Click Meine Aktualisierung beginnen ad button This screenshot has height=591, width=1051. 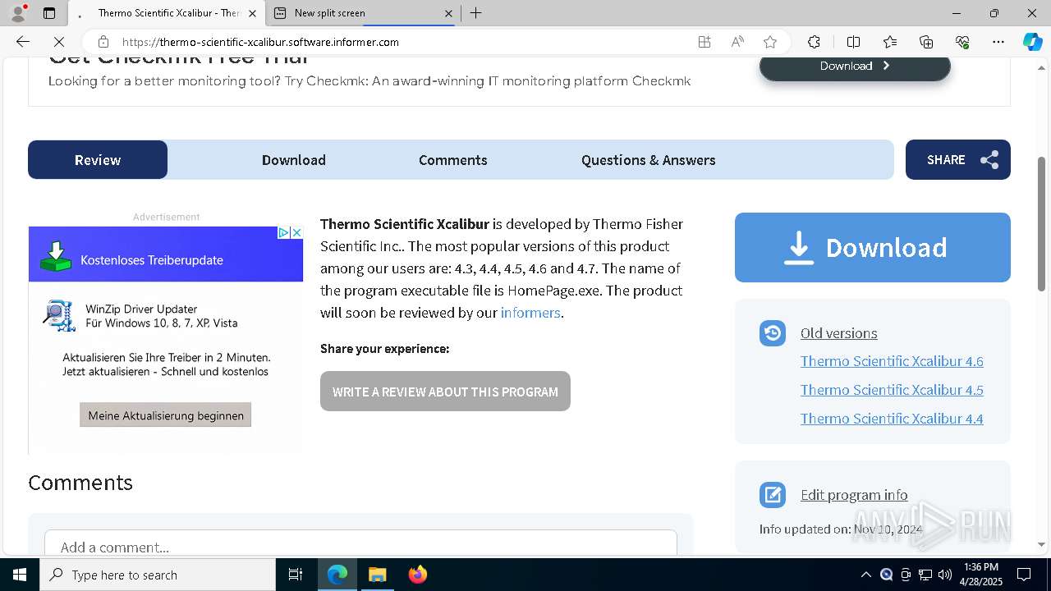click(x=166, y=415)
